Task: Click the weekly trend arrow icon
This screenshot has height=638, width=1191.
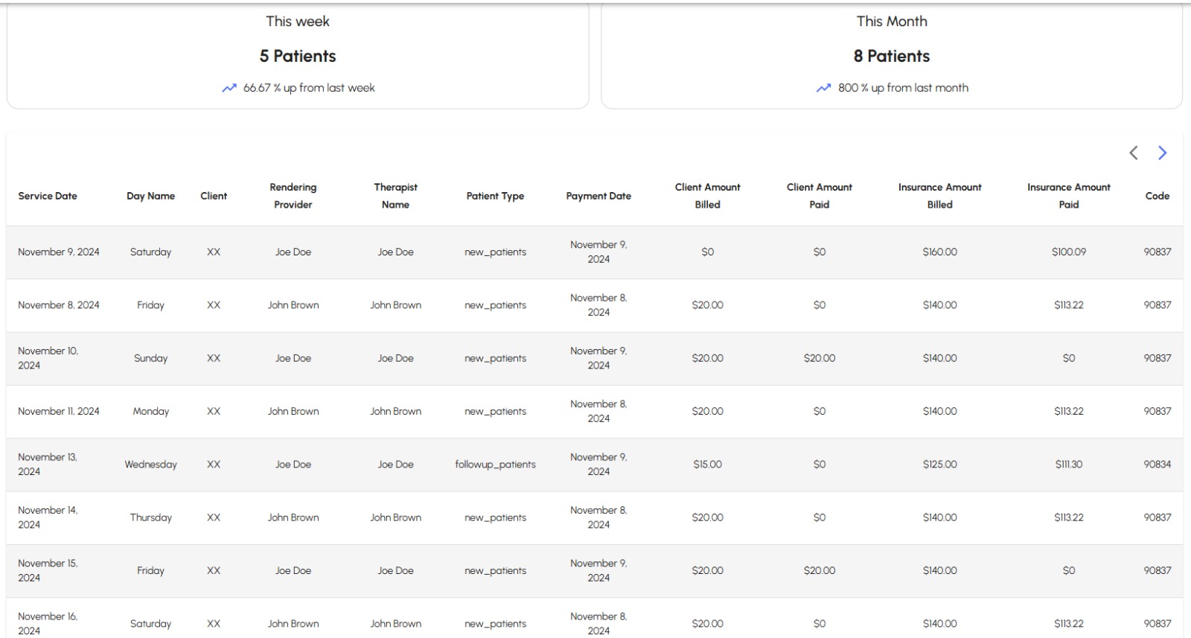Action: pos(229,88)
